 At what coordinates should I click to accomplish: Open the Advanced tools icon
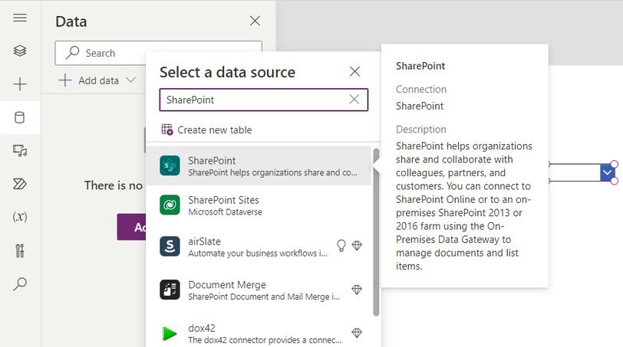(x=20, y=250)
